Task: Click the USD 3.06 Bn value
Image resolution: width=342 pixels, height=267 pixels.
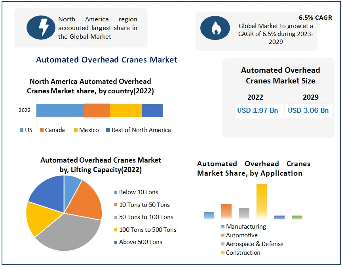Action: 308,111
